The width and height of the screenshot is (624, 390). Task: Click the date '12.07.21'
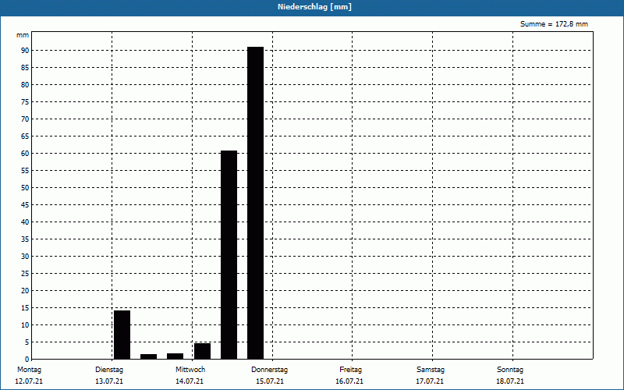click(29, 381)
